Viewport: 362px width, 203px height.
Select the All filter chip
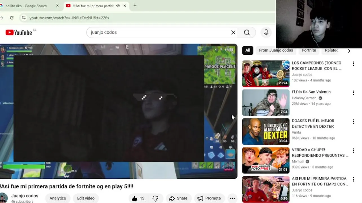(248, 50)
